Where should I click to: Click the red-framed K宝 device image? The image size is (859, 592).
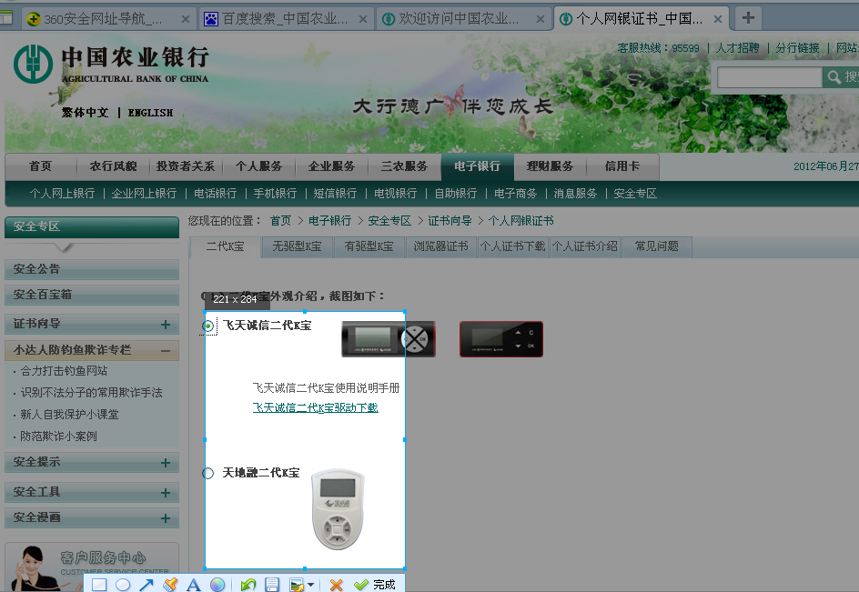501,339
